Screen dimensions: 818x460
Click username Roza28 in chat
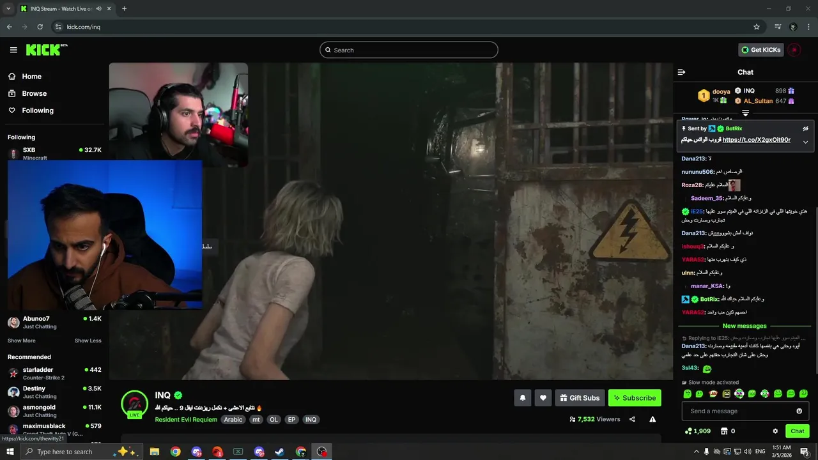692,185
